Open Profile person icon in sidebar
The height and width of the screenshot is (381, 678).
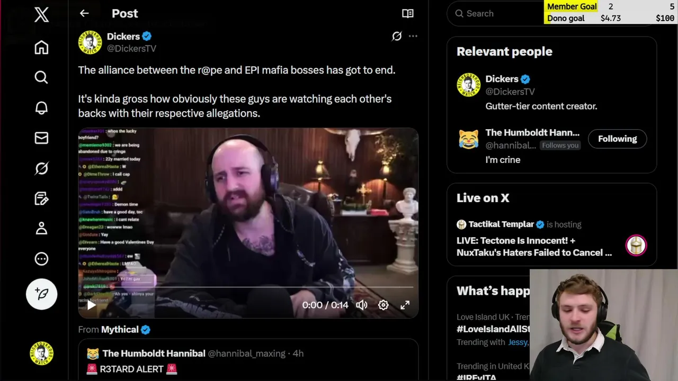[41, 229]
